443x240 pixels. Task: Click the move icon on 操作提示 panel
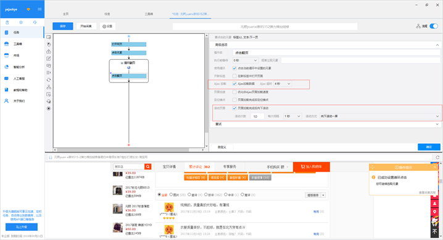pyautogui.click(x=373, y=167)
